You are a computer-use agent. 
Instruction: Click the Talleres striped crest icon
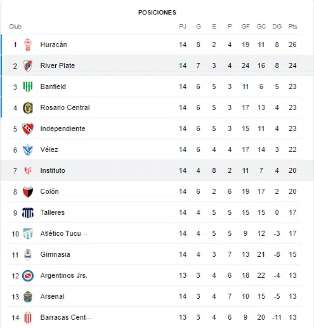28,212
